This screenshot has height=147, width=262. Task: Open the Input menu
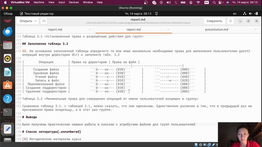pyautogui.click(x=61, y=2)
